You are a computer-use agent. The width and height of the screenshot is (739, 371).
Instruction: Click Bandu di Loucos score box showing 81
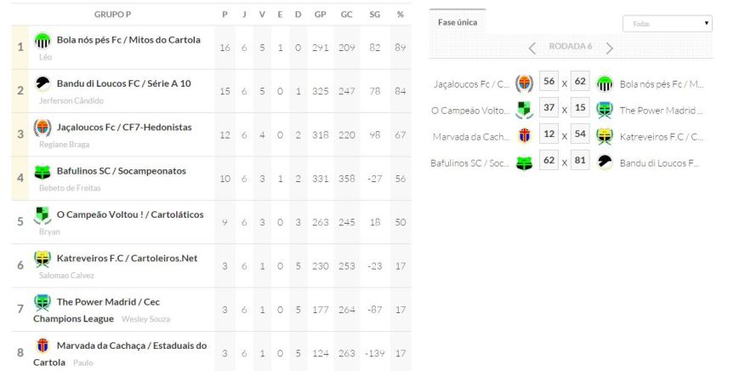(581, 162)
